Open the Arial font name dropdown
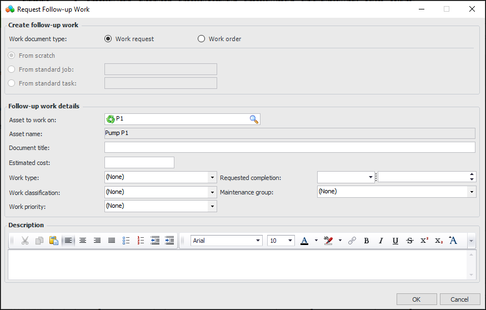 pos(258,241)
